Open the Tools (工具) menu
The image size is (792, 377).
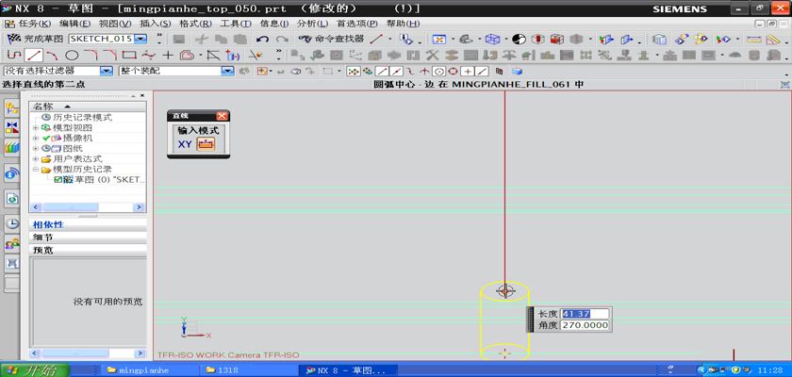[236, 24]
